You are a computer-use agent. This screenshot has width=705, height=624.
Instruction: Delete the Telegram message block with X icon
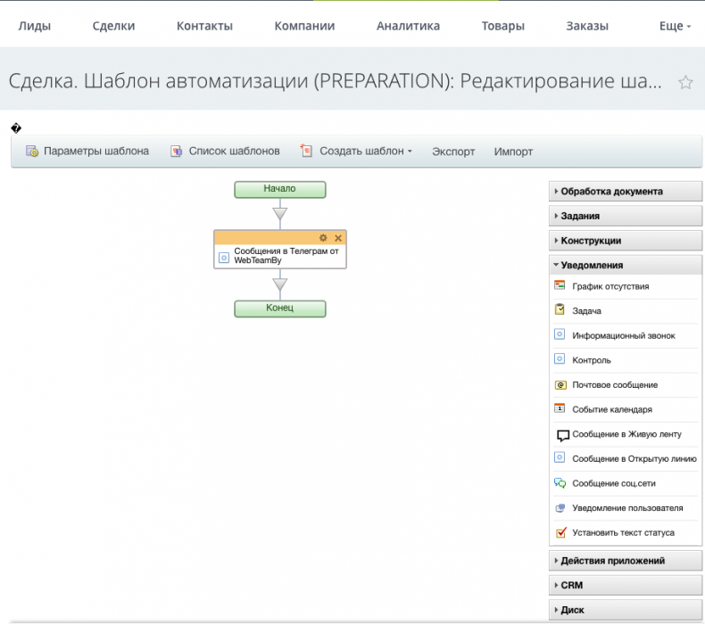coord(338,238)
